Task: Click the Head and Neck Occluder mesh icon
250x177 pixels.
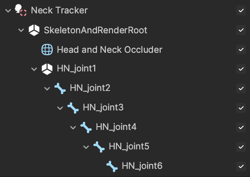Action: tap(47, 50)
